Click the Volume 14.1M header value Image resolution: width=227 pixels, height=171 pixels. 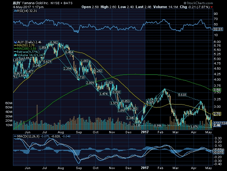pos(166,7)
